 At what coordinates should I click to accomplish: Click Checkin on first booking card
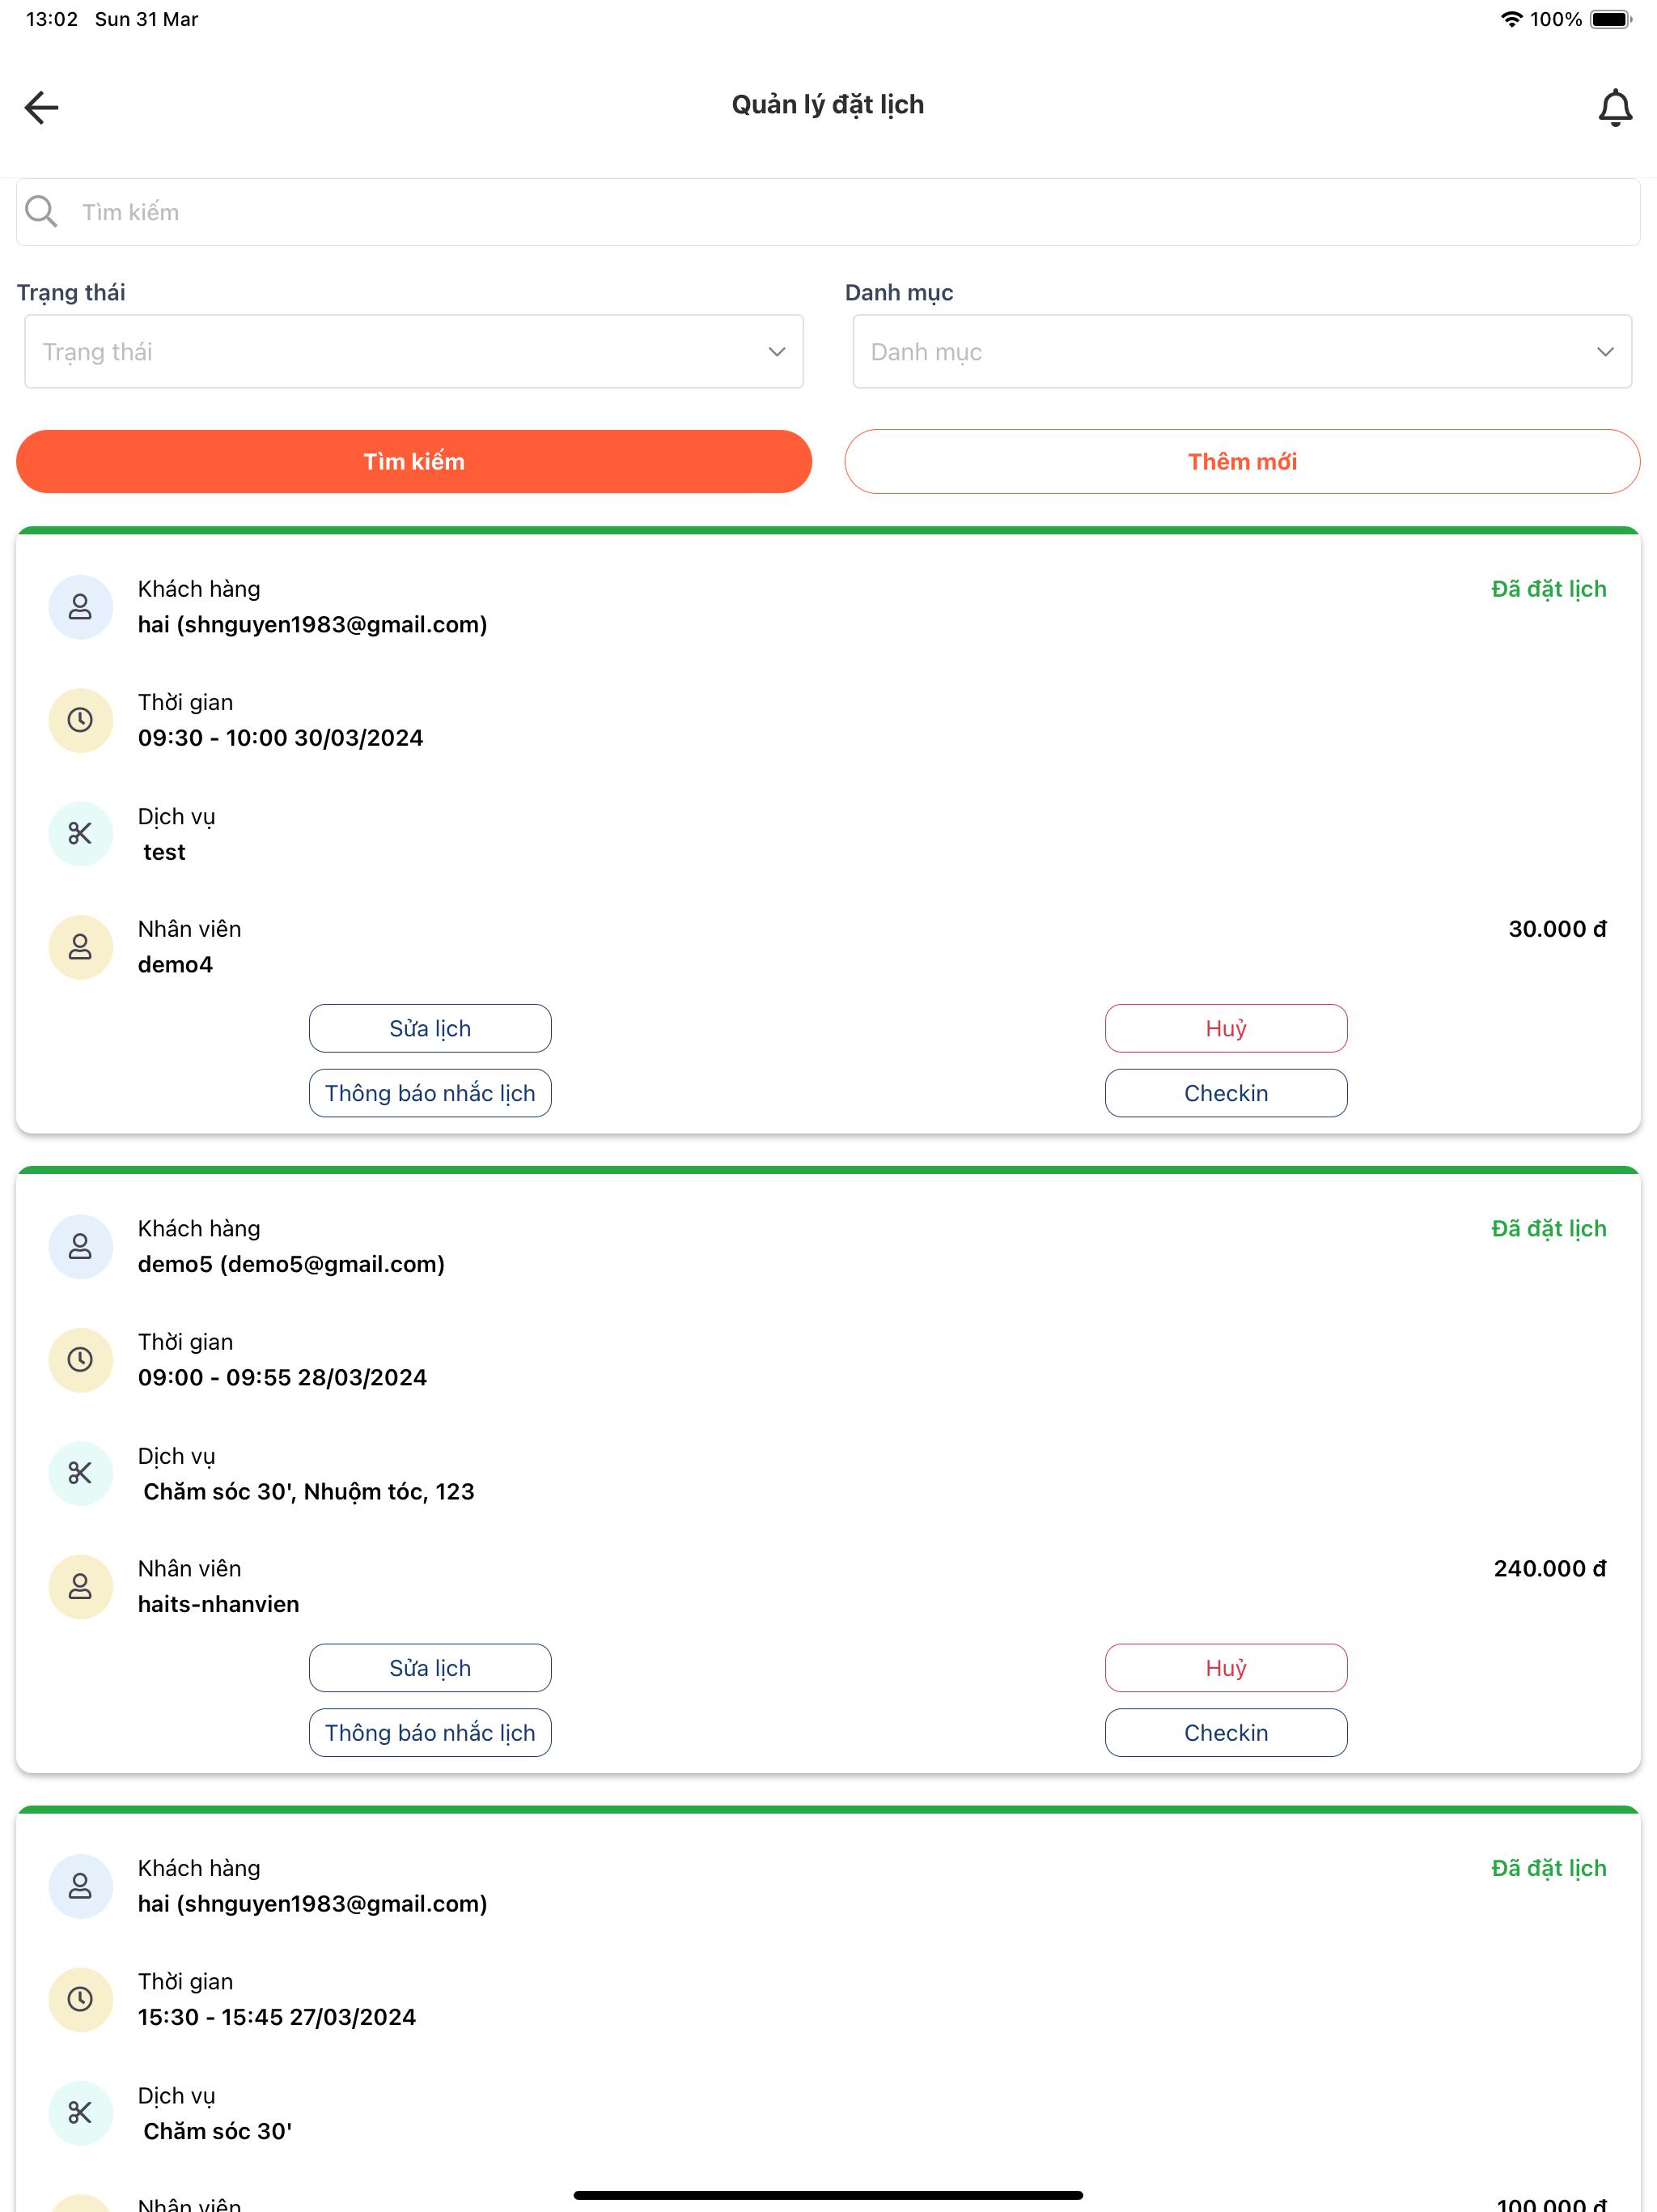coord(1227,1093)
